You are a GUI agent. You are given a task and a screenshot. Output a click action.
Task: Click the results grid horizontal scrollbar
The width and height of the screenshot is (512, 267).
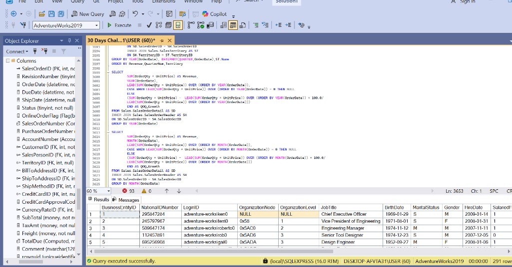point(214,252)
